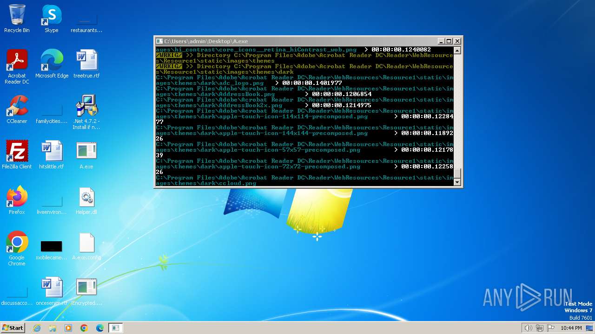
Task: Minimize the A.exe console window
Action: [x=441, y=41]
